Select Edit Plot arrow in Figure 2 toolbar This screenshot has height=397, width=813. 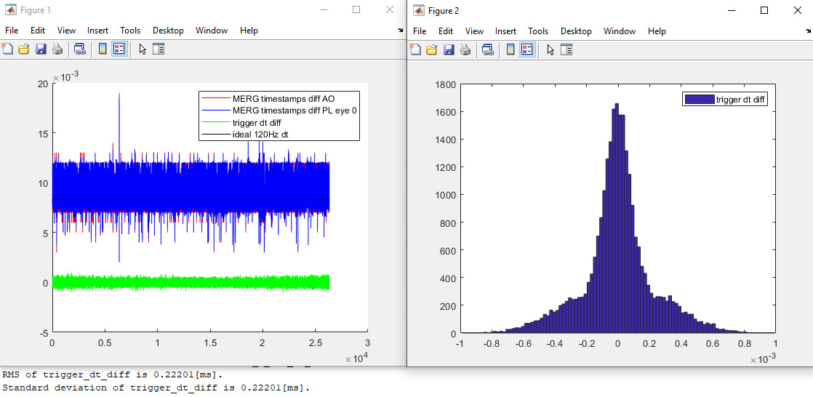[x=550, y=49]
